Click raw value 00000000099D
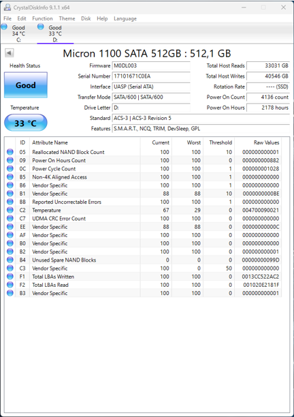This screenshot has height=417, width=294. 261,260
